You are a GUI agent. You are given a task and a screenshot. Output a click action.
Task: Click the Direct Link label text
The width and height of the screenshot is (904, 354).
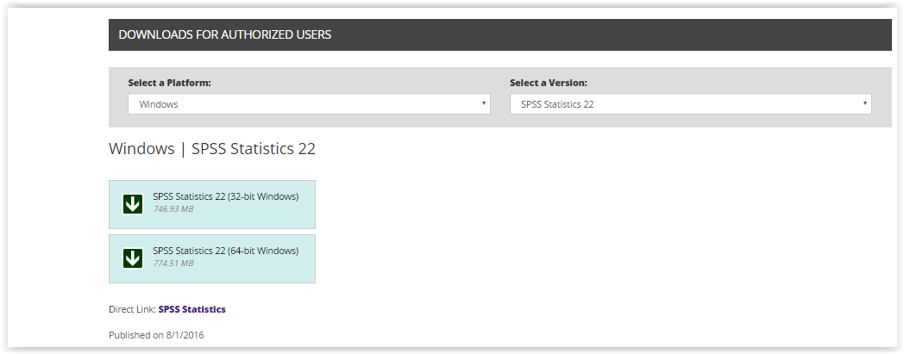coord(132,310)
